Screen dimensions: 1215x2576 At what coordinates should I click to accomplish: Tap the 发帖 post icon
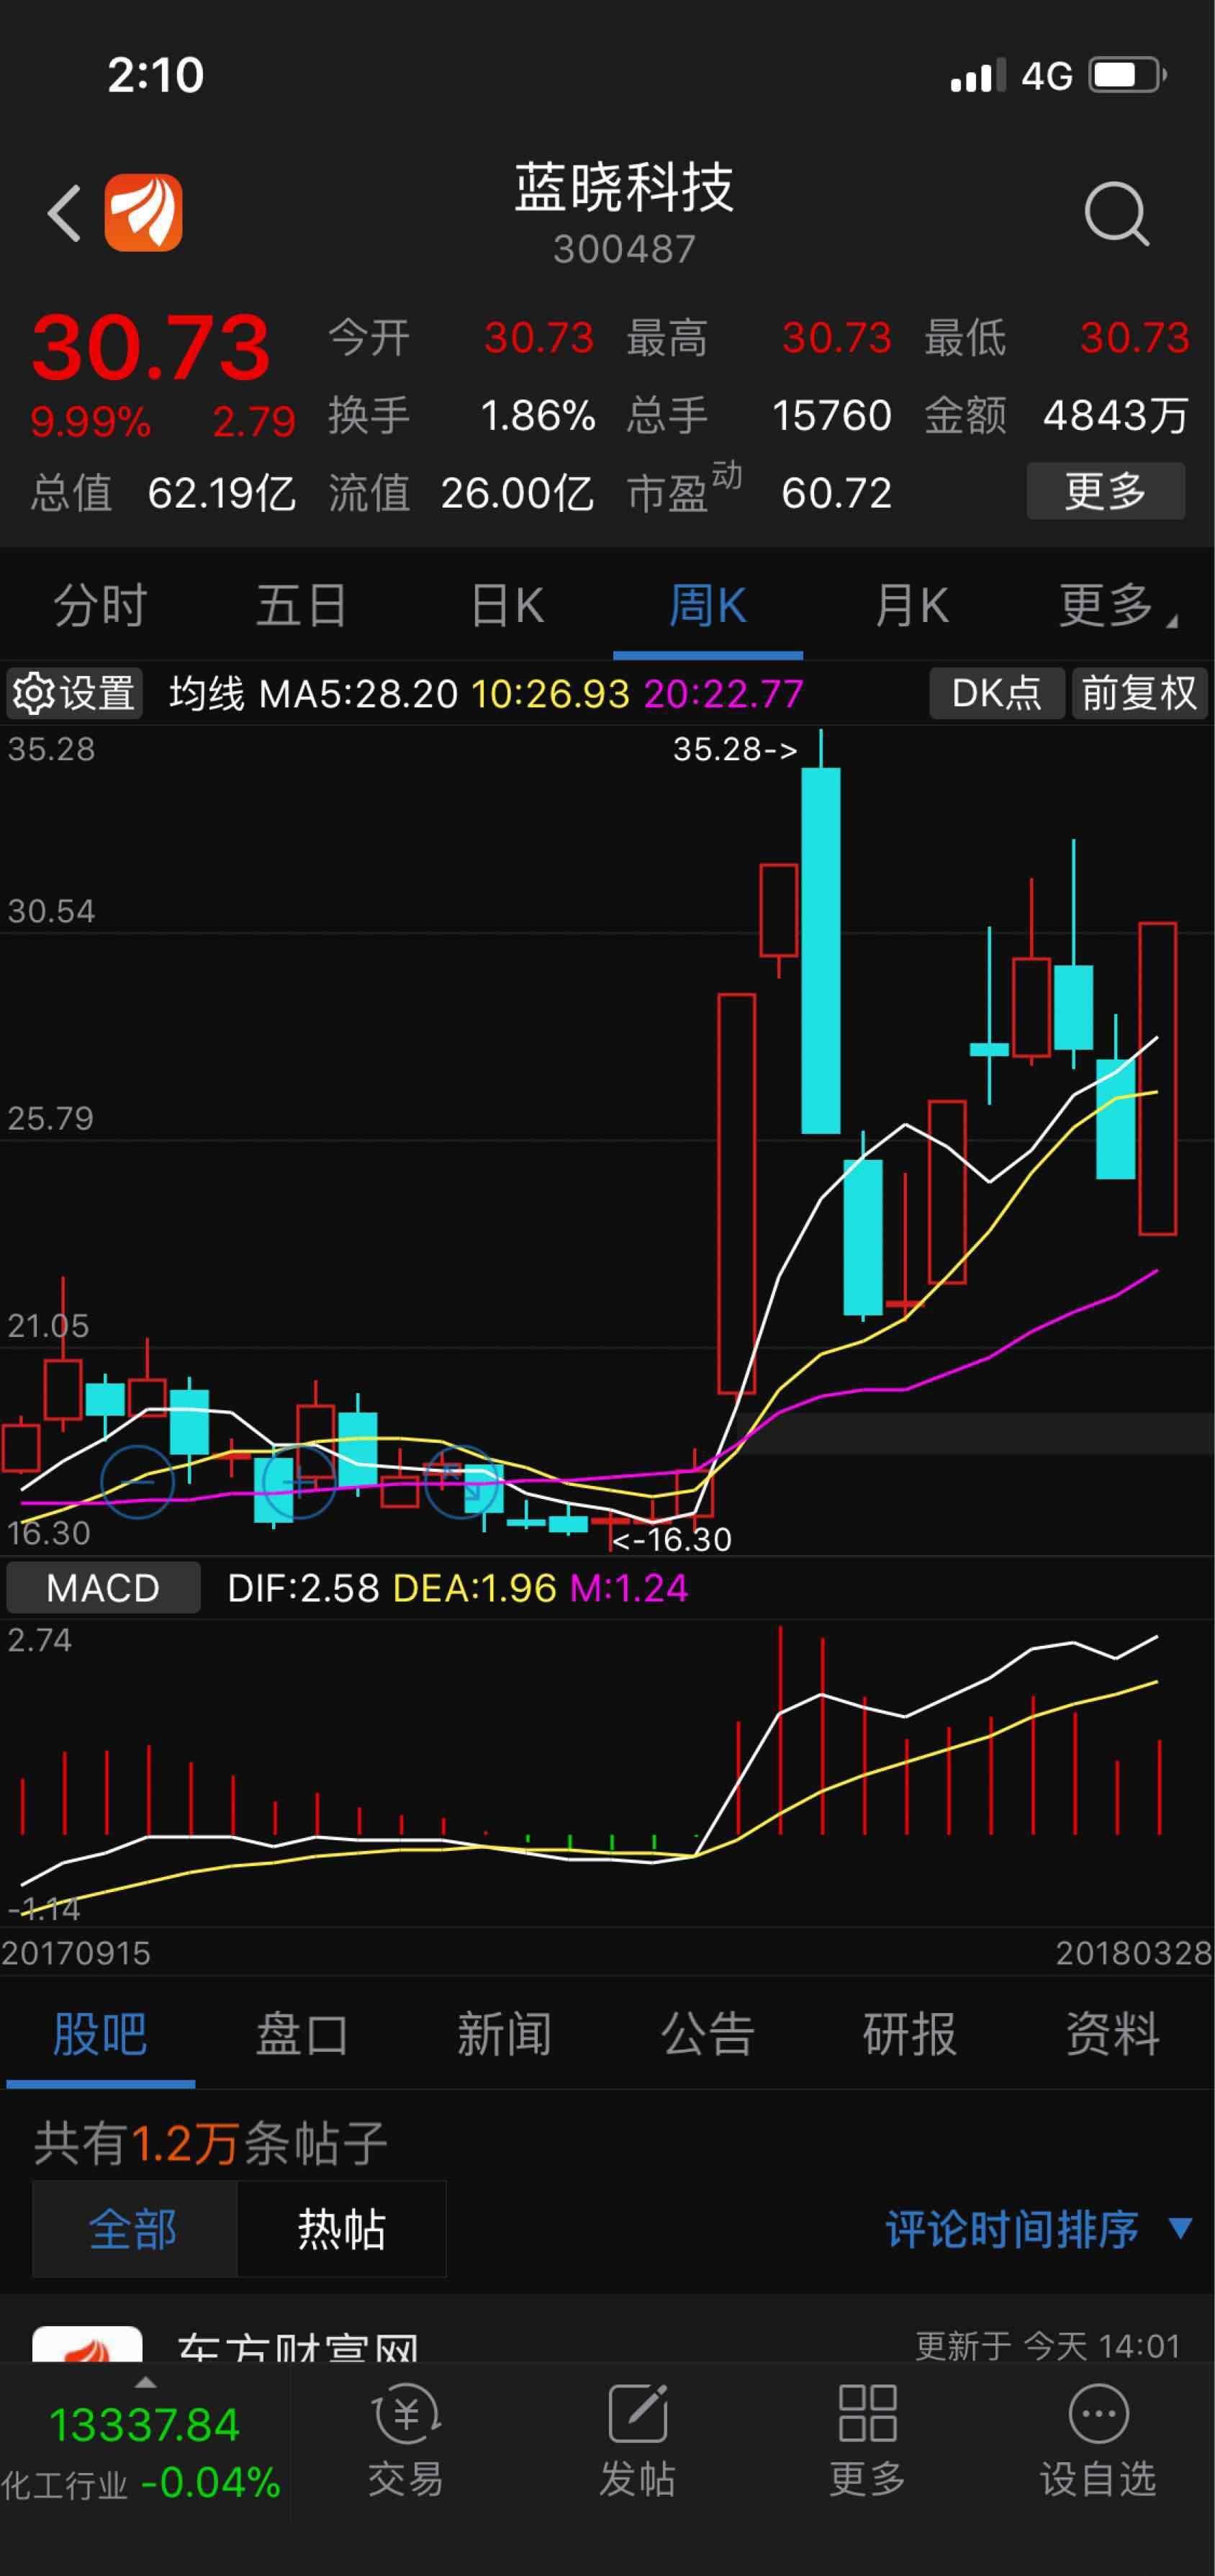[x=637, y=2439]
